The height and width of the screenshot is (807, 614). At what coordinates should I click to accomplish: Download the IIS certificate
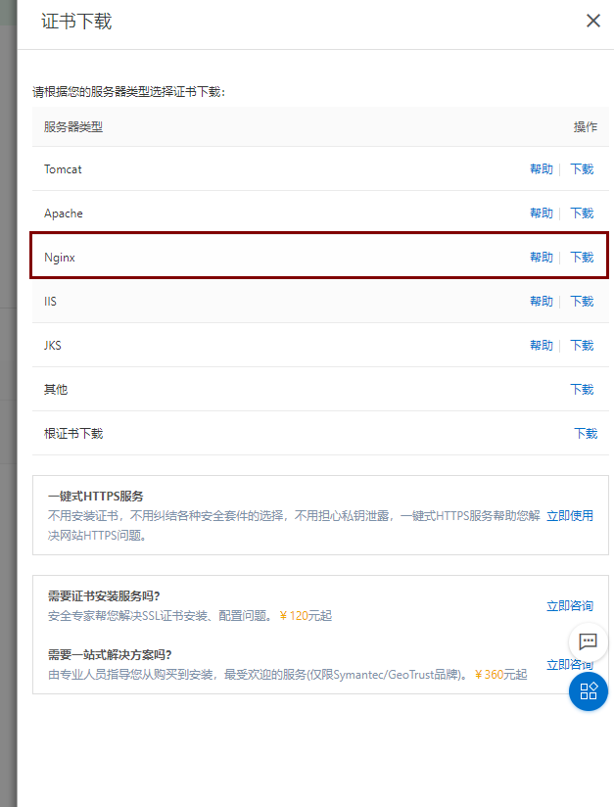click(x=582, y=302)
